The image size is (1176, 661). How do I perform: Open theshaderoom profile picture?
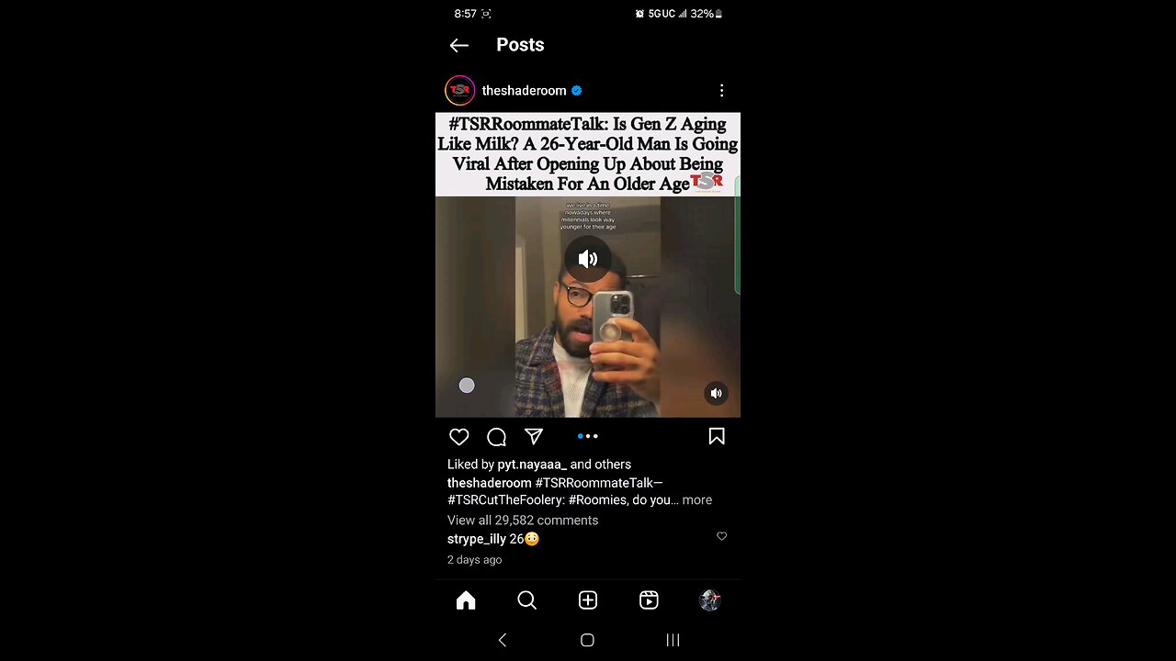click(x=460, y=91)
